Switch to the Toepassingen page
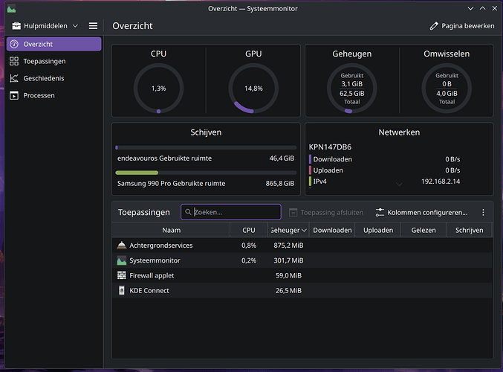503x372 pixels. tap(45, 61)
